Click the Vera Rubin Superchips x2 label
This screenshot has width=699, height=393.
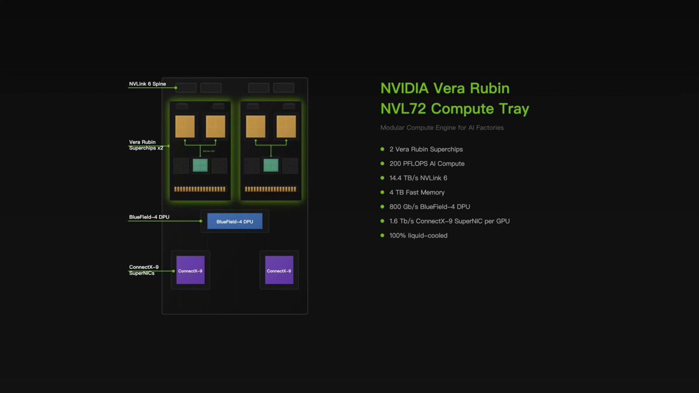pos(146,145)
